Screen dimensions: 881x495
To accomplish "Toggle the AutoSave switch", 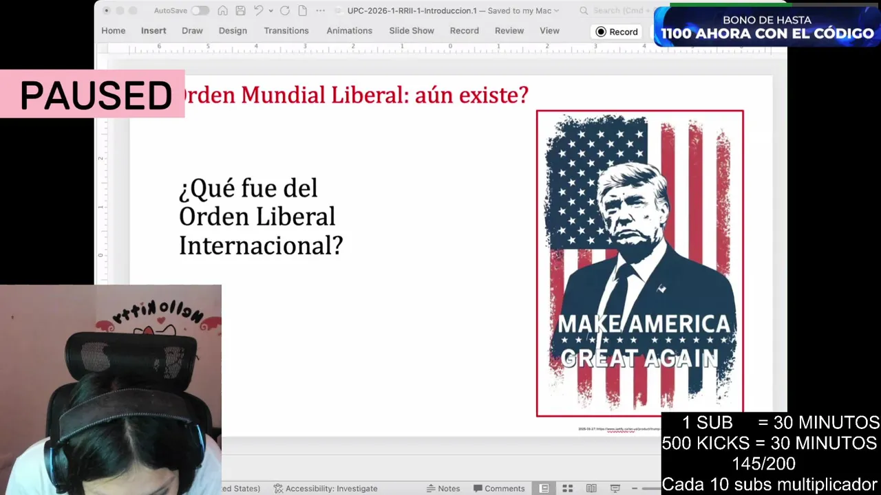I will (200, 10).
